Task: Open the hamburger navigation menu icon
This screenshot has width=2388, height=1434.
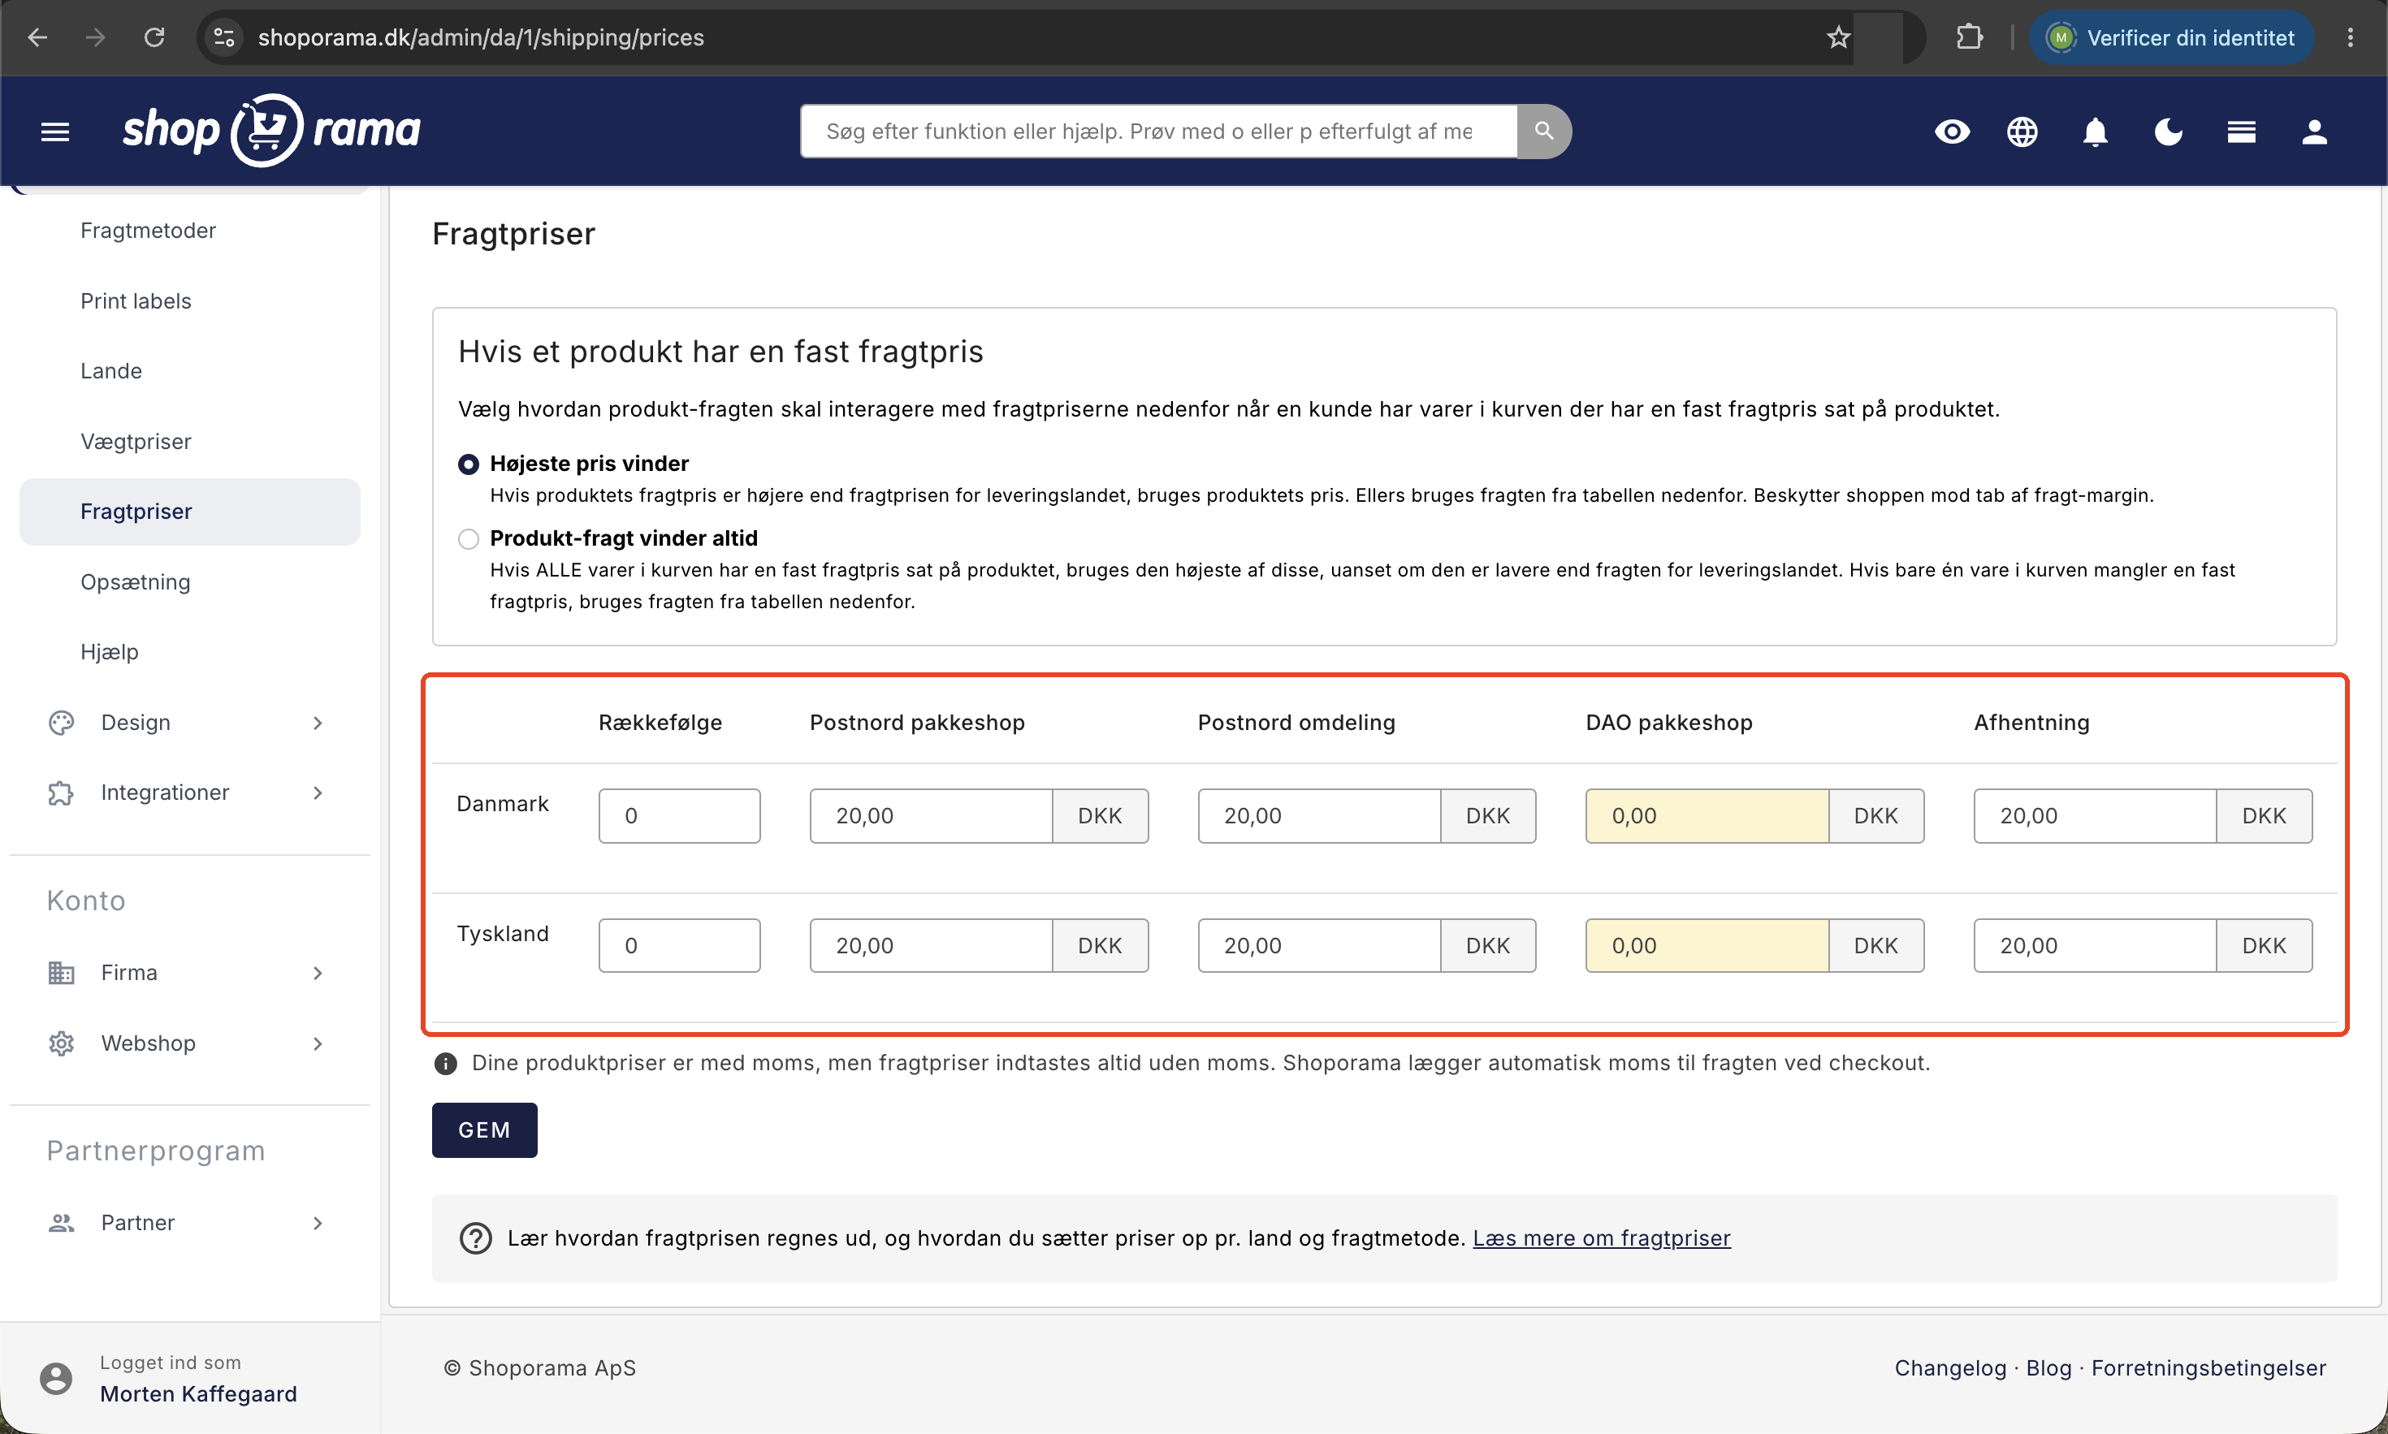Action: pos(55,132)
